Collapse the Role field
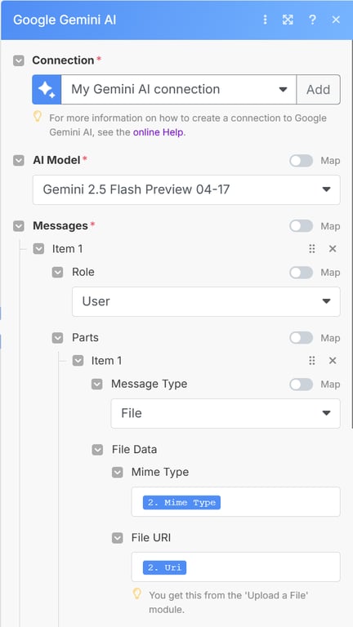Screen dimensions: 353x627 [58, 273]
